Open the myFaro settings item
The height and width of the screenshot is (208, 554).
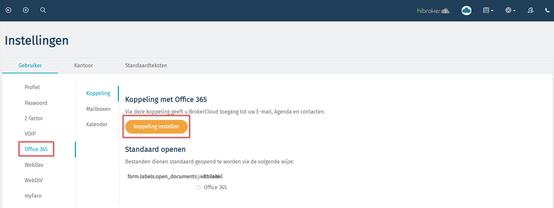pos(33,196)
